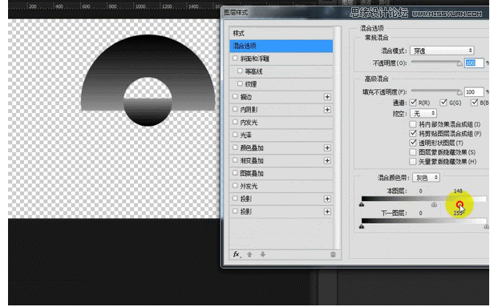The height and width of the screenshot is (307, 490).
Task: Enable the 图案叠加 effect checkbox
Action: click(x=235, y=173)
